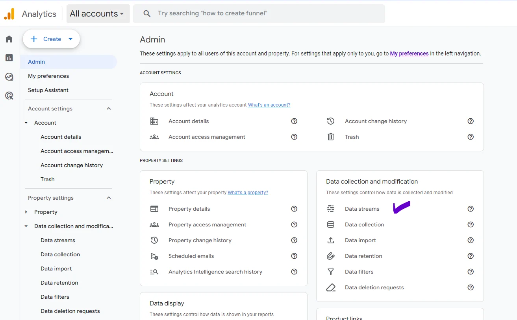The height and width of the screenshot is (320, 517).
Task: Click help icon next to Data streams
Action: (470, 209)
